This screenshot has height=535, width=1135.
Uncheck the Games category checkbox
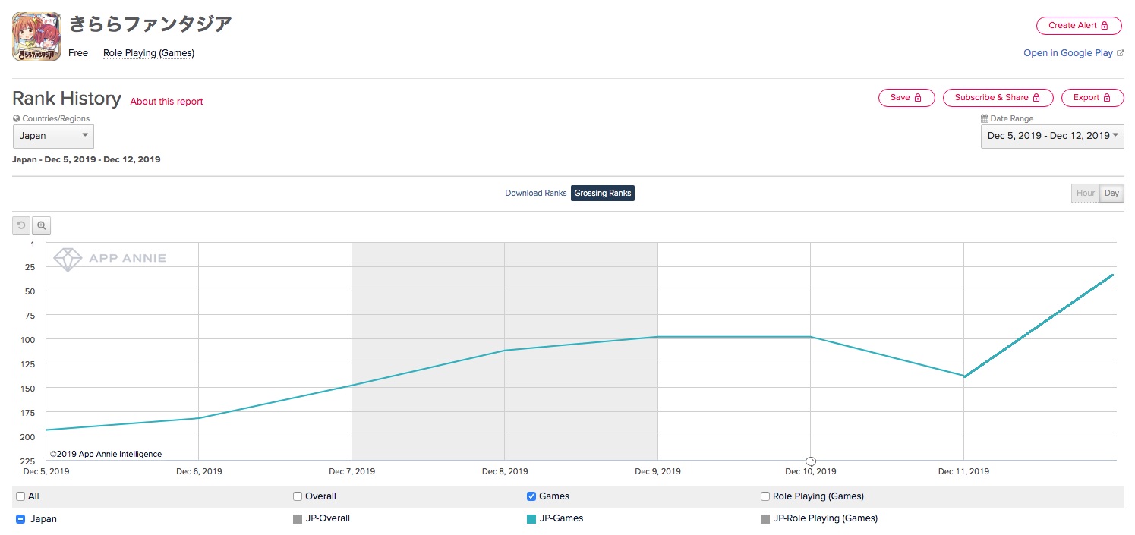[x=531, y=496]
